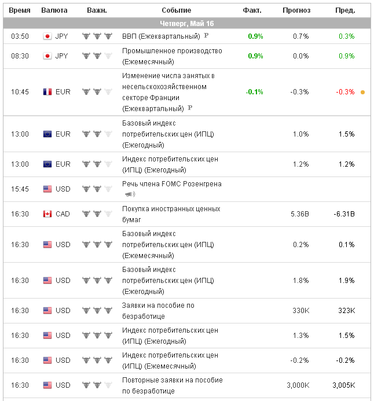Click the France flag icon next to EUR
The image size is (374, 401).
click(x=47, y=92)
